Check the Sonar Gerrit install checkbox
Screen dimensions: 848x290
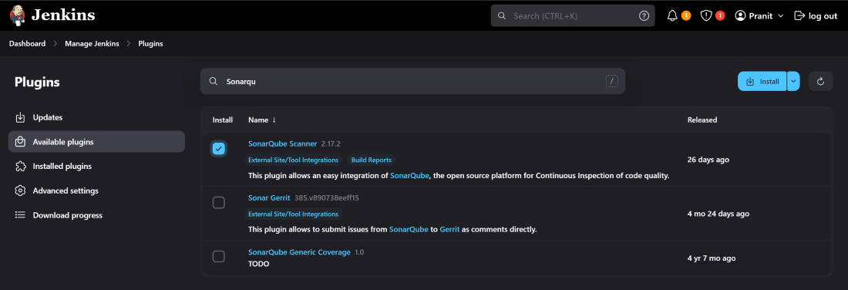pos(218,202)
